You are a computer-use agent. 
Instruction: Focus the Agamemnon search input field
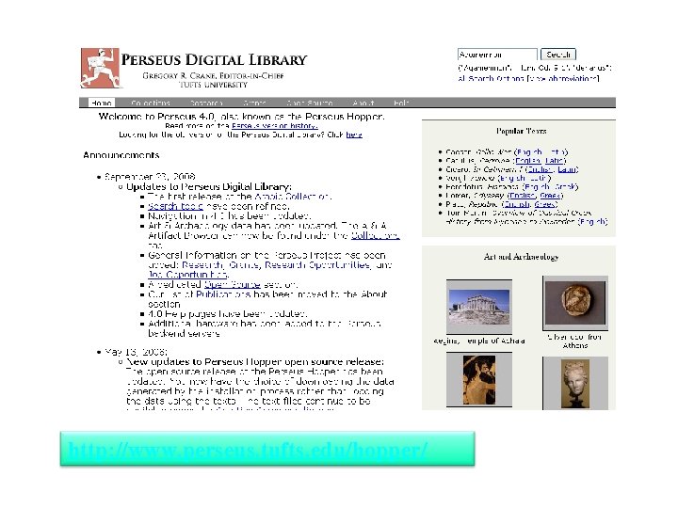[497, 55]
